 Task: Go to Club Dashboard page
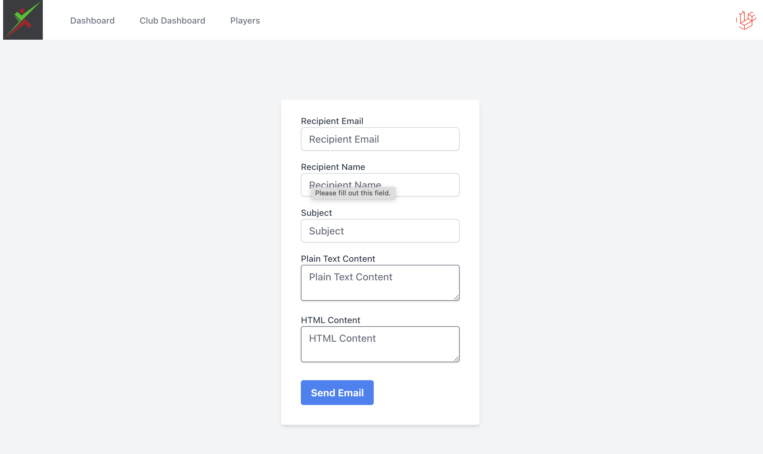point(172,20)
